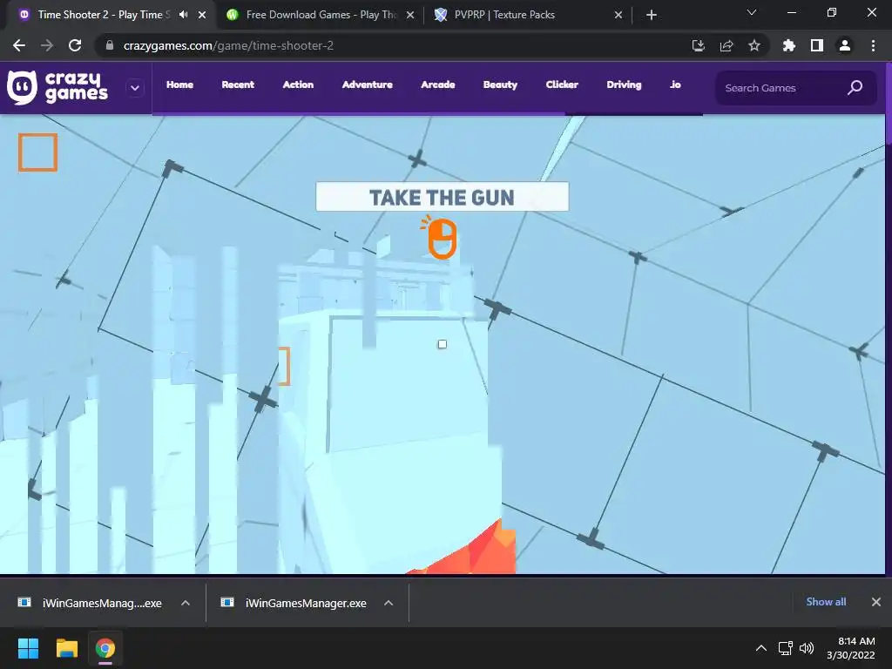Expand the CrazyGames logo dropdown chevron
The width and height of the screenshot is (892, 669).
[135, 88]
